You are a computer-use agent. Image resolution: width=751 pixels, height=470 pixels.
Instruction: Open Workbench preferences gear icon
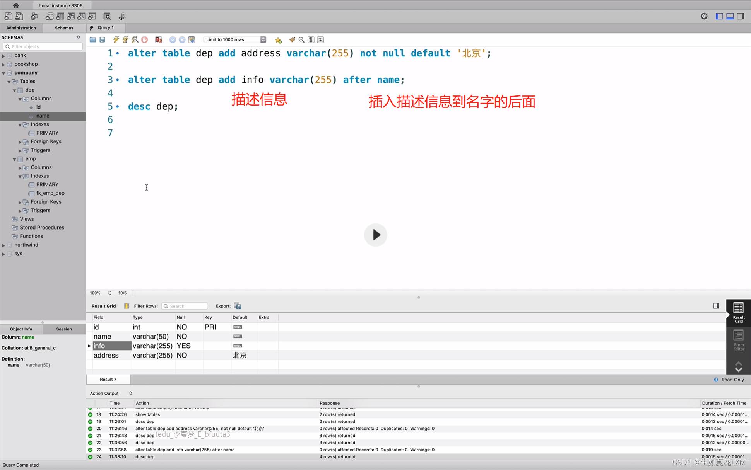(x=704, y=16)
